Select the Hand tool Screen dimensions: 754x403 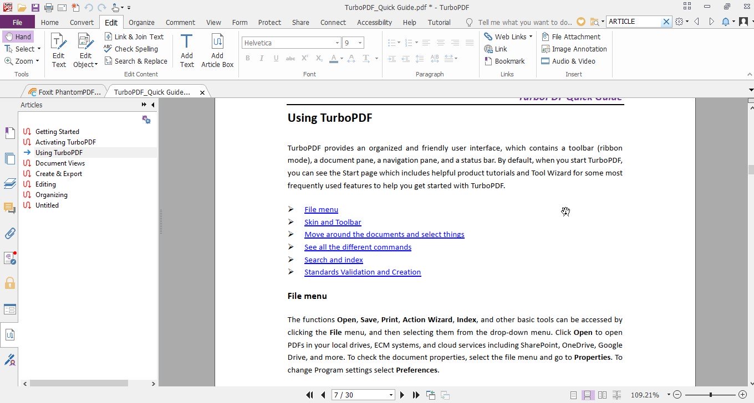point(18,37)
